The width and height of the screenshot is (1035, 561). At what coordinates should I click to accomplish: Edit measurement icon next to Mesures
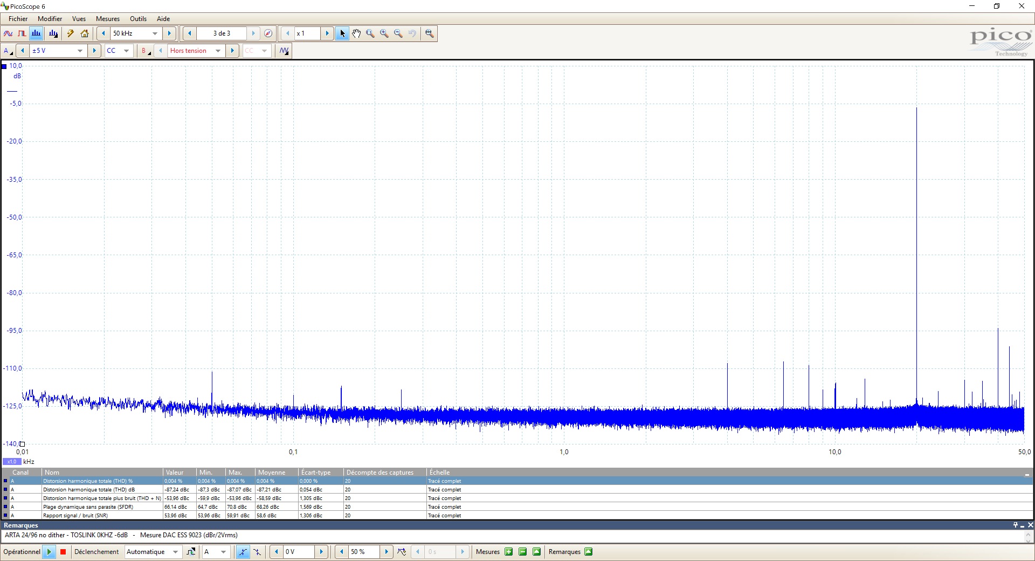point(536,552)
